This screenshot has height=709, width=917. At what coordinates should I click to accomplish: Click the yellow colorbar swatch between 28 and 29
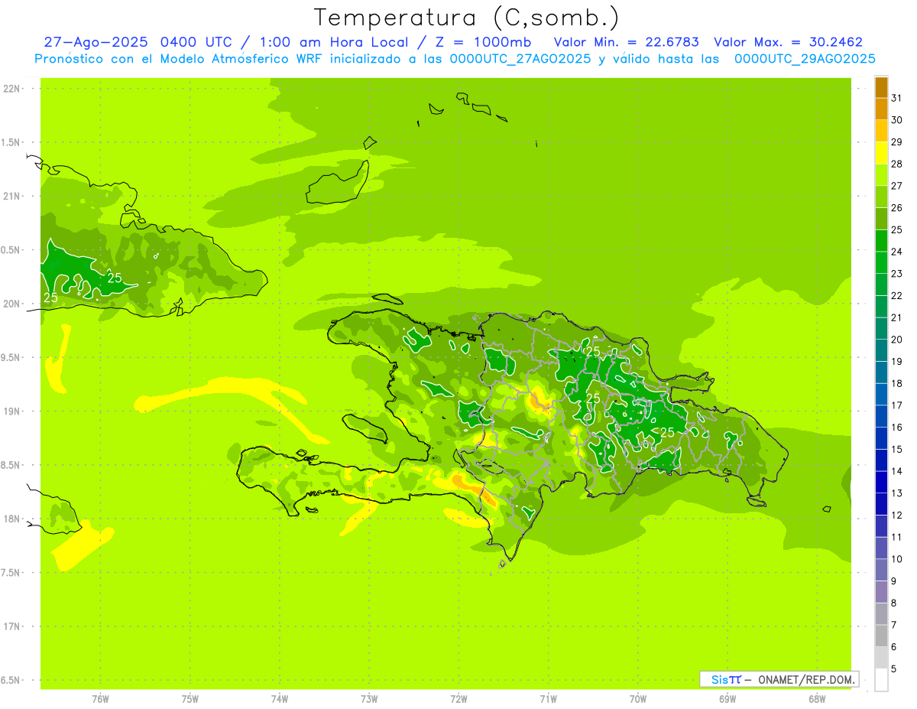tap(881, 153)
